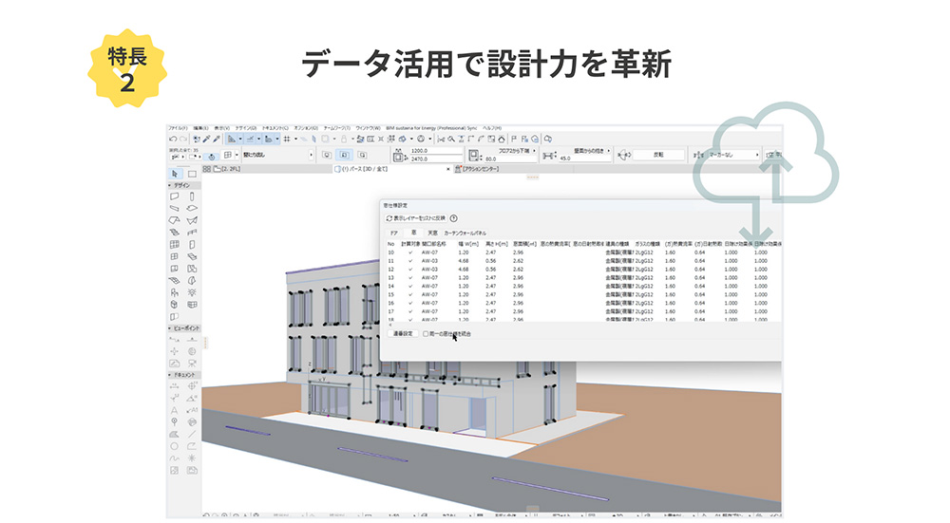Enable 同一の窓仕様を統合 checkbox

click(x=426, y=334)
